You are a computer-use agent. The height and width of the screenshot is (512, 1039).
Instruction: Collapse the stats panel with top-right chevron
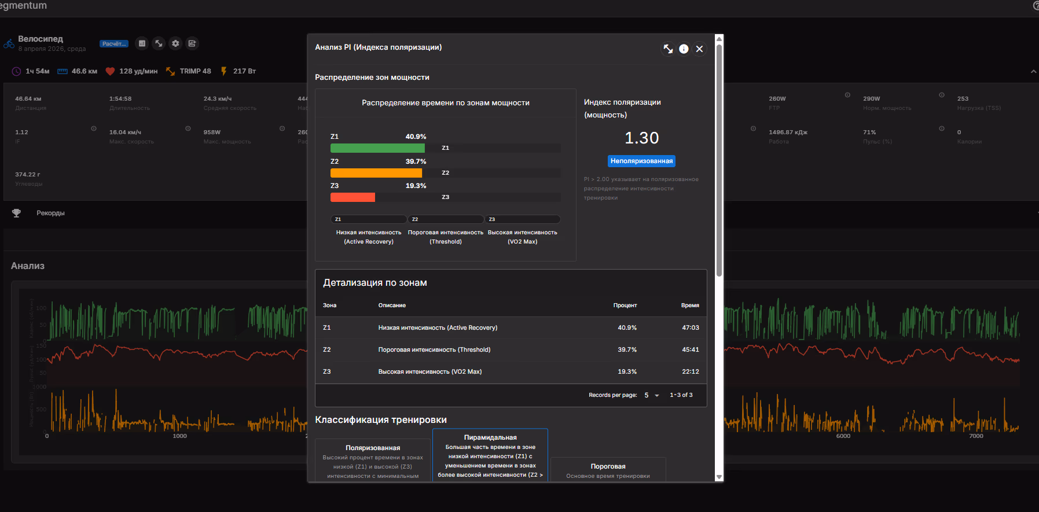[x=1033, y=71]
